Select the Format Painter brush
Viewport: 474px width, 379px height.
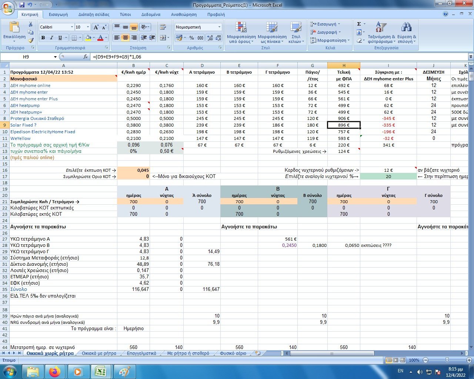[31, 40]
